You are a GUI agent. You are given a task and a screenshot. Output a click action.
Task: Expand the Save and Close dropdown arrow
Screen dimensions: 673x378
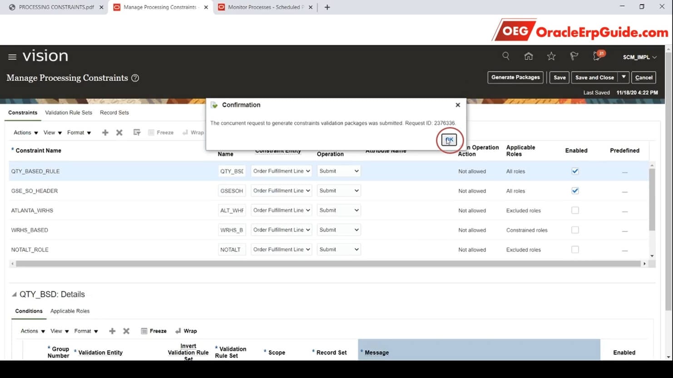point(624,78)
